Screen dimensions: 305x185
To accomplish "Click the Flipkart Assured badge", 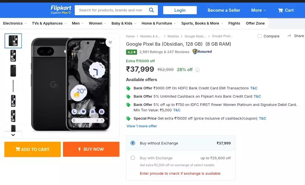I will tap(202, 52).
